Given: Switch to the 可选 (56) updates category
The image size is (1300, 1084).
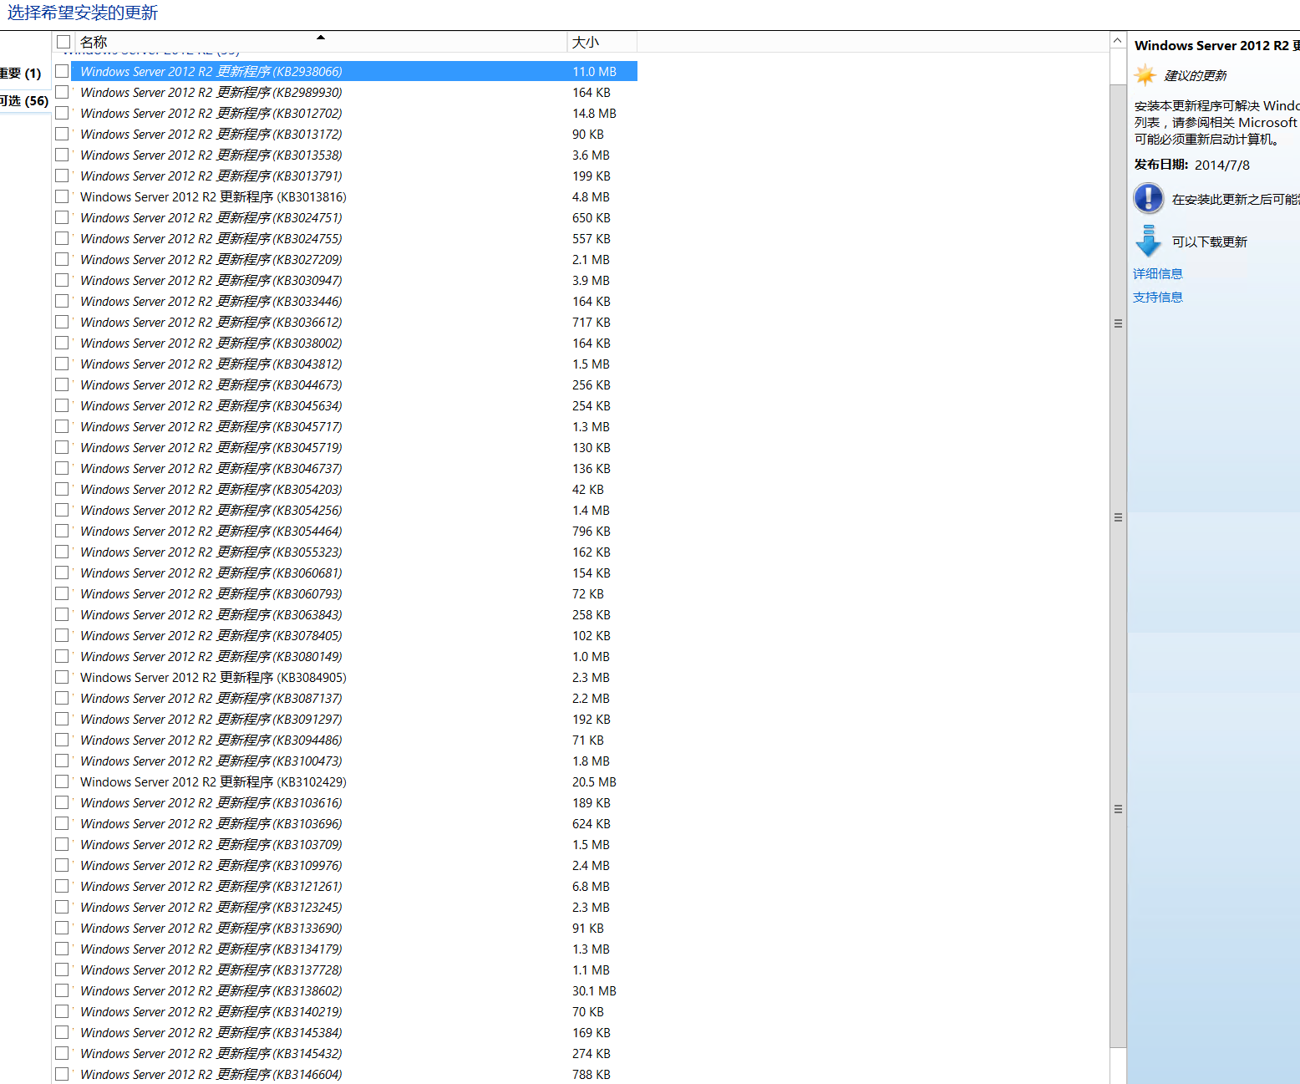Looking at the screenshot, I should [x=24, y=101].
